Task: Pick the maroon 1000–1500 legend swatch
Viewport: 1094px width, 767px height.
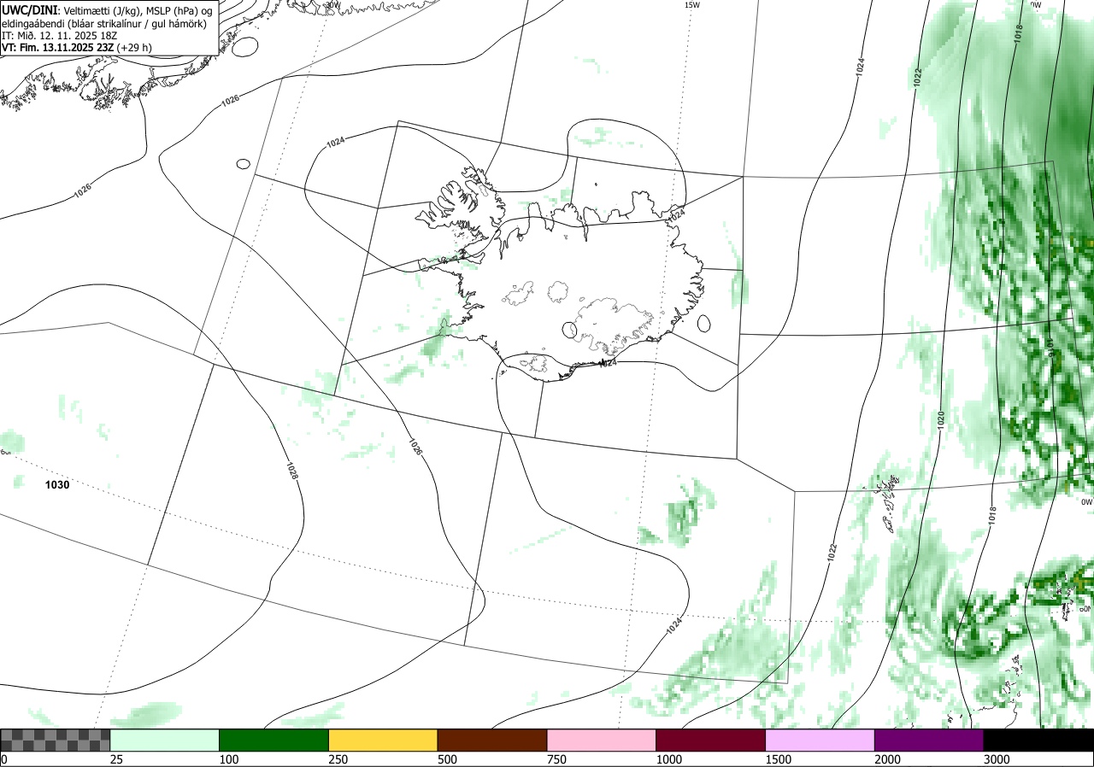Action: (x=711, y=740)
